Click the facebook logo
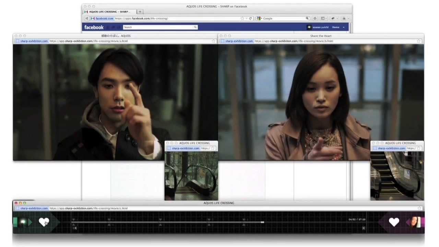The image size is (439, 247). (x=94, y=27)
